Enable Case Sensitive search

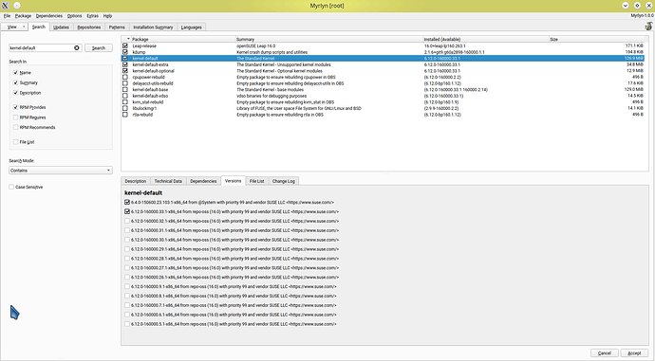[11, 188]
